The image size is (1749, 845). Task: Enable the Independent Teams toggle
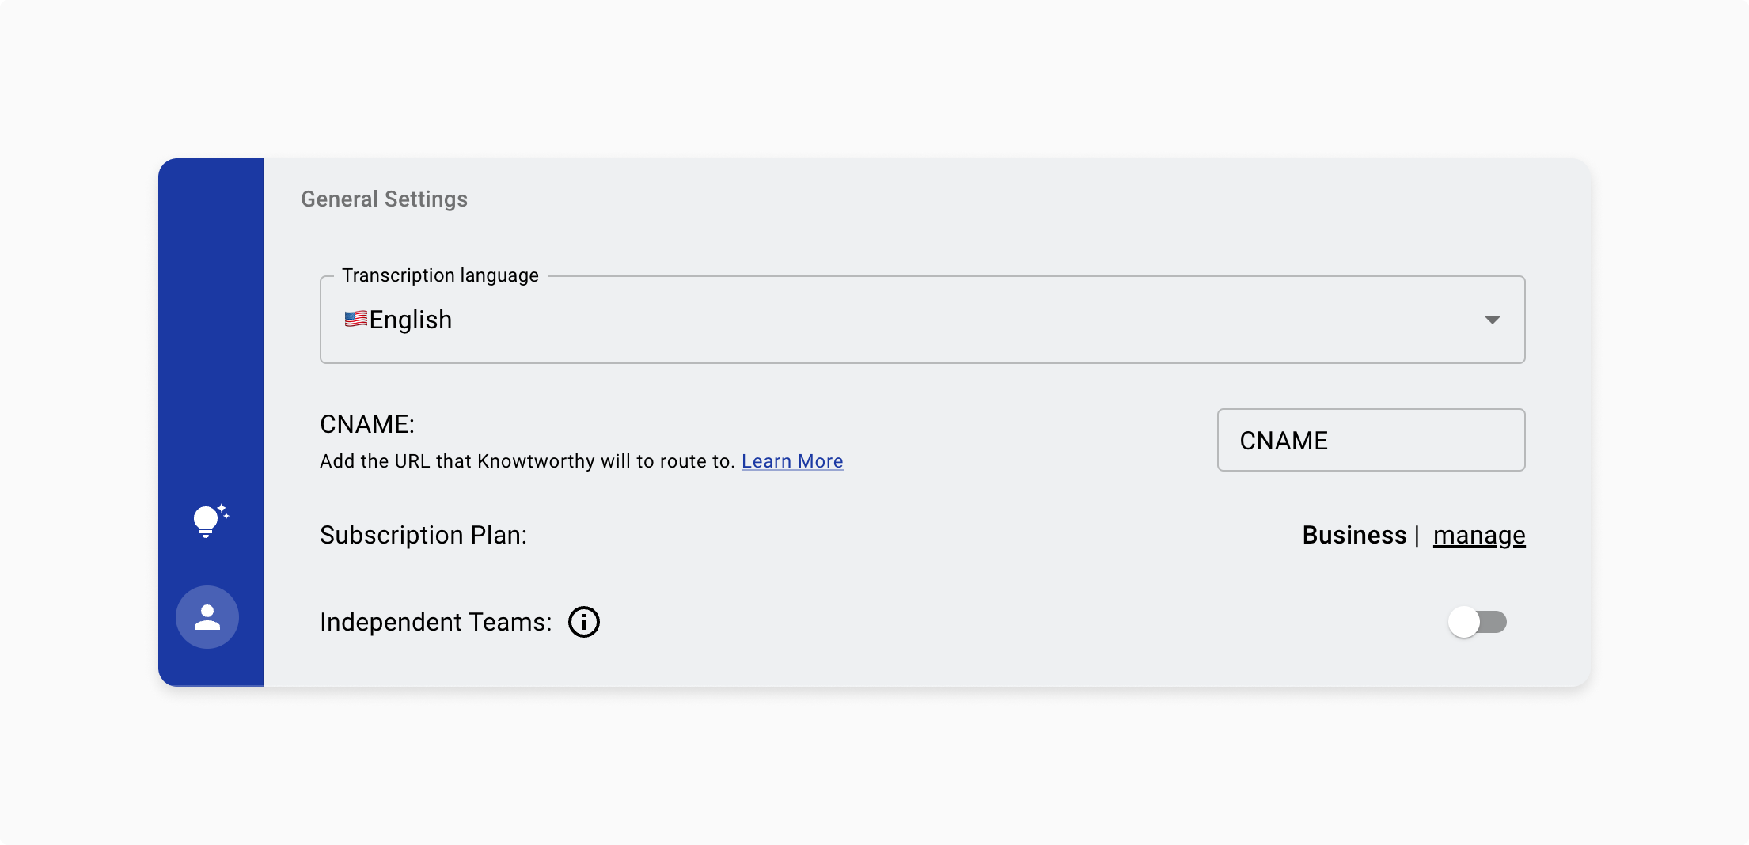point(1477,623)
